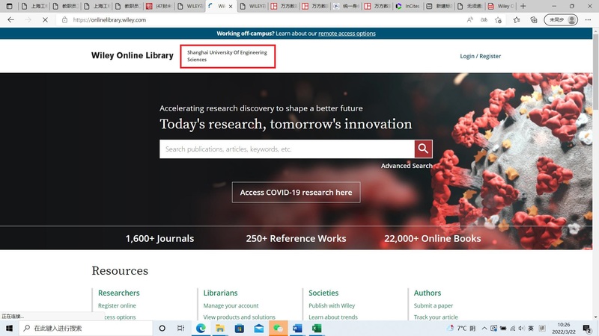Open the Collections icon in toolbar

pyautogui.click(x=533, y=20)
